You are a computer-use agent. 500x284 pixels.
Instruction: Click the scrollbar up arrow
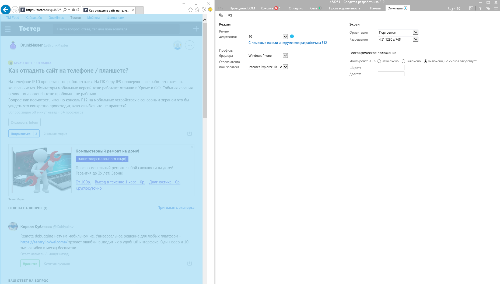pyautogui.click(x=205, y=20)
